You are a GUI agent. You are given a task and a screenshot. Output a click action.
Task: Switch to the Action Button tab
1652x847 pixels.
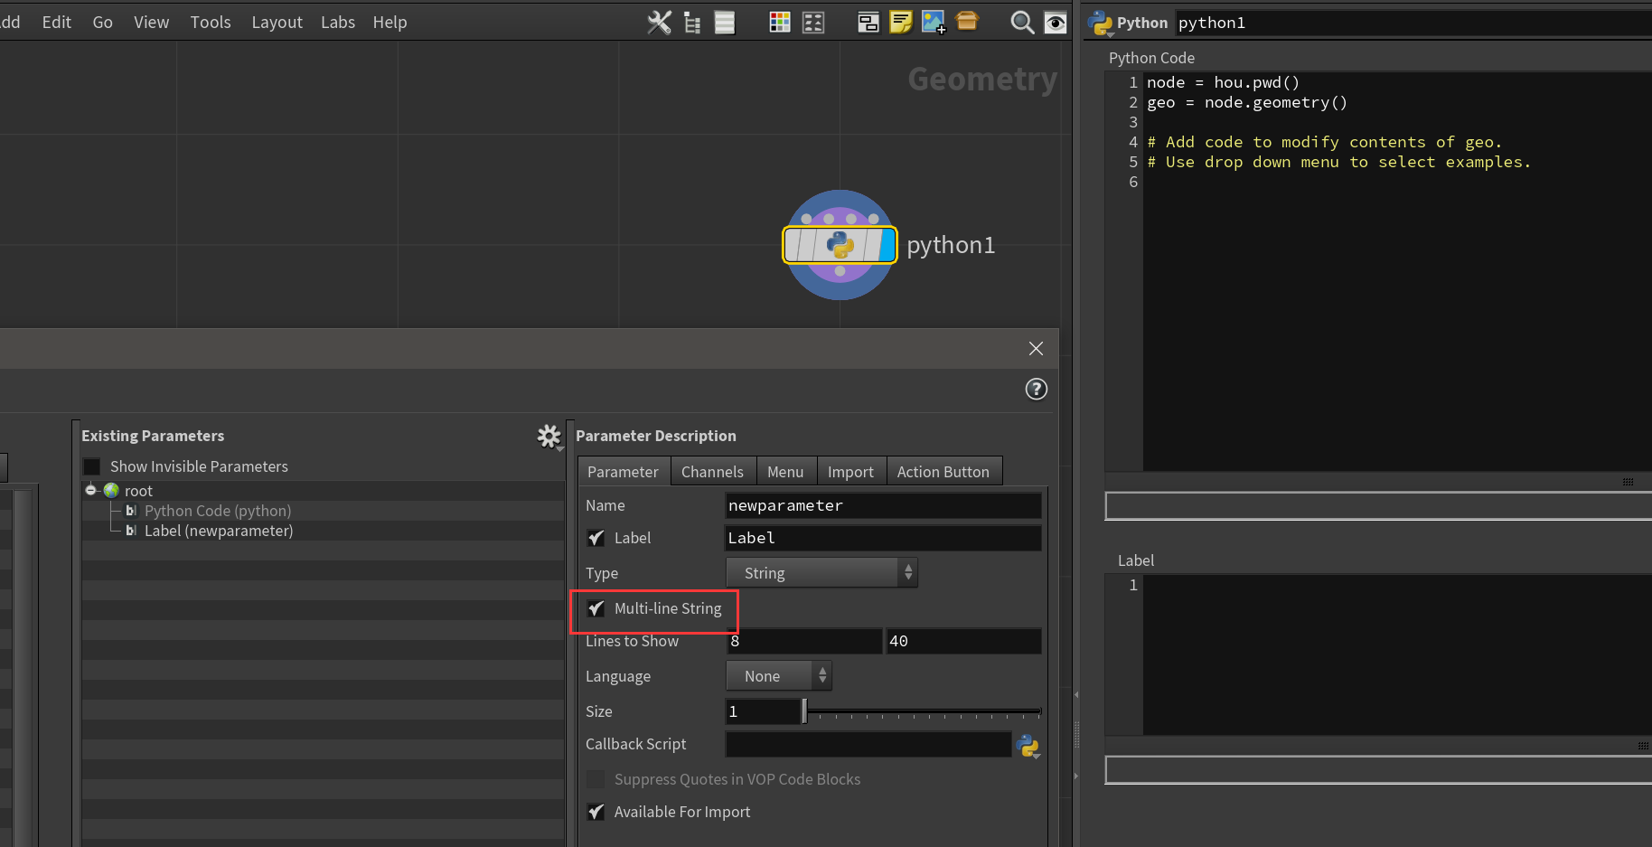(943, 472)
